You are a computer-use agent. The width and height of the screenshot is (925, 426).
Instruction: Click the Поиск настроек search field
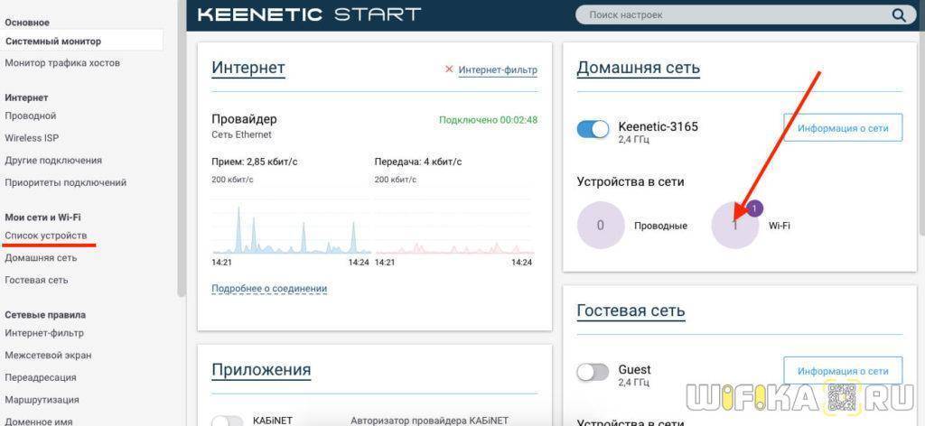coord(732,15)
